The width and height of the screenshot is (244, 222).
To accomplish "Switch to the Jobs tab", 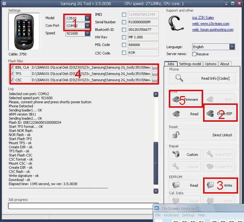I will coord(171,64).
